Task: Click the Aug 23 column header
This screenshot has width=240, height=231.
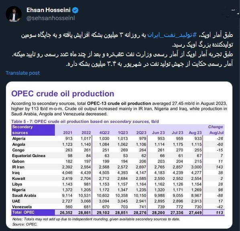Action: pyautogui.click(x=195, y=133)
